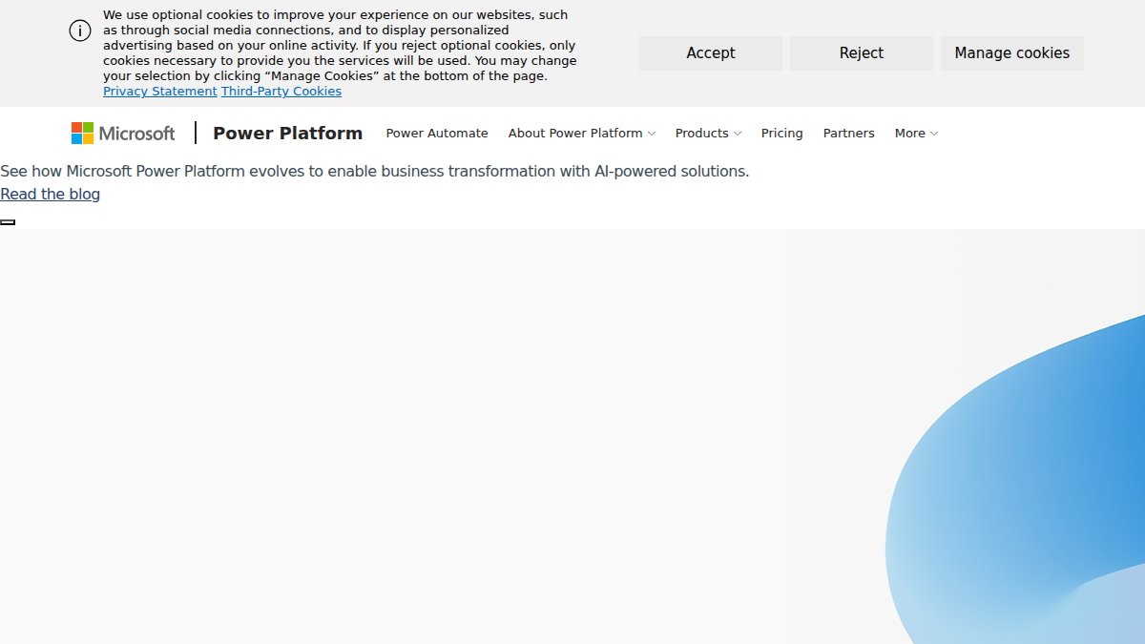Image resolution: width=1145 pixels, height=644 pixels.
Task: Reject optional cookies
Action: 862,53
